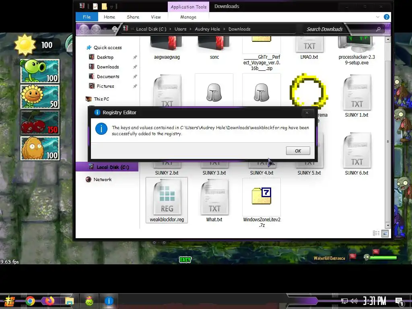The width and height of the screenshot is (412, 309).
Task: Click the Properties quick toolbar icon
Action: point(95,6)
